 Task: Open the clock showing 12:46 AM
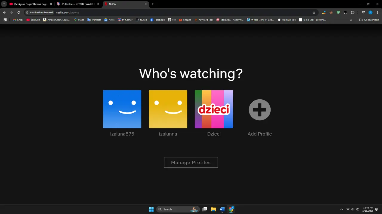[368, 209]
